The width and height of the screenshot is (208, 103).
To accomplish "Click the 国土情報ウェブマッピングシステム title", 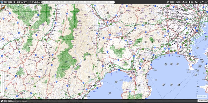I will 27,2.
